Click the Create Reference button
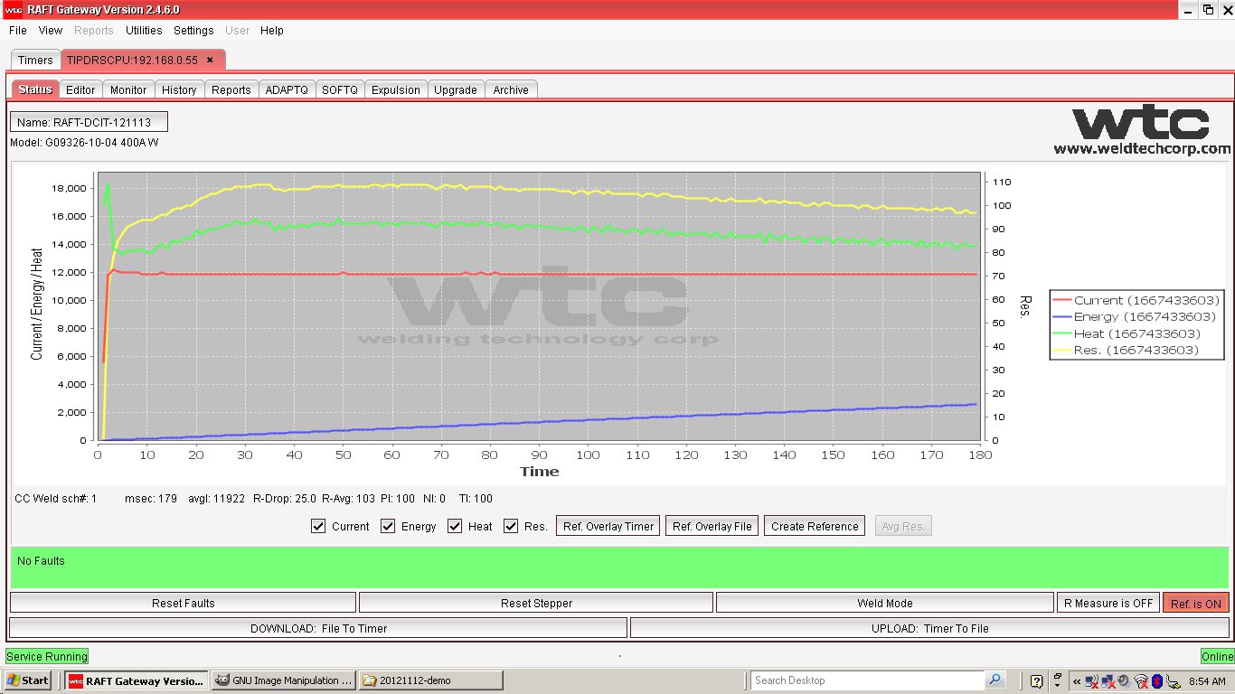The height and width of the screenshot is (694, 1235). tap(814, 526)
